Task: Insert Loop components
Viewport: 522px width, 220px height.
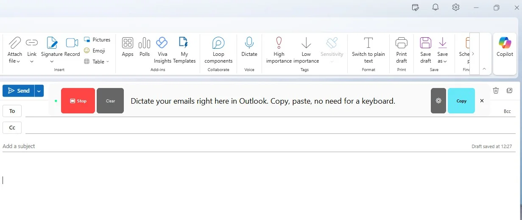Action: [x=218, y=50]
